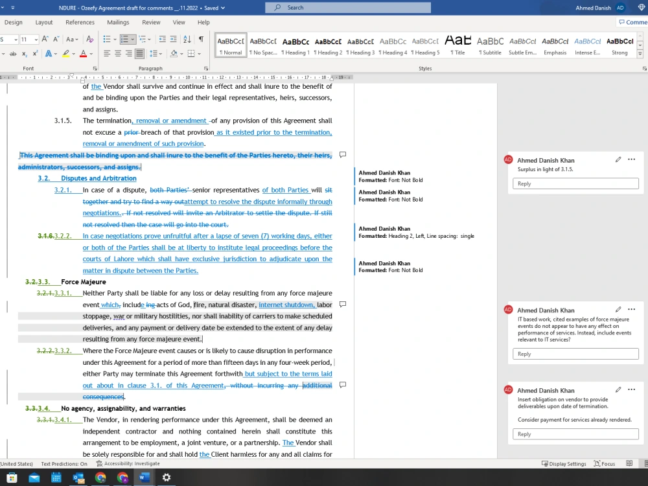The width and height of the screenshot is (648, 486).
Task: Decrease the paragraph indent
Action: 163,39
